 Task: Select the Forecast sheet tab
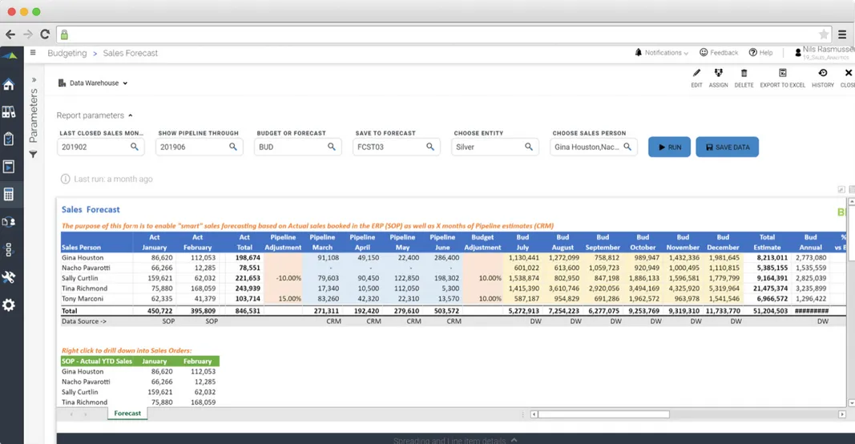127,414
